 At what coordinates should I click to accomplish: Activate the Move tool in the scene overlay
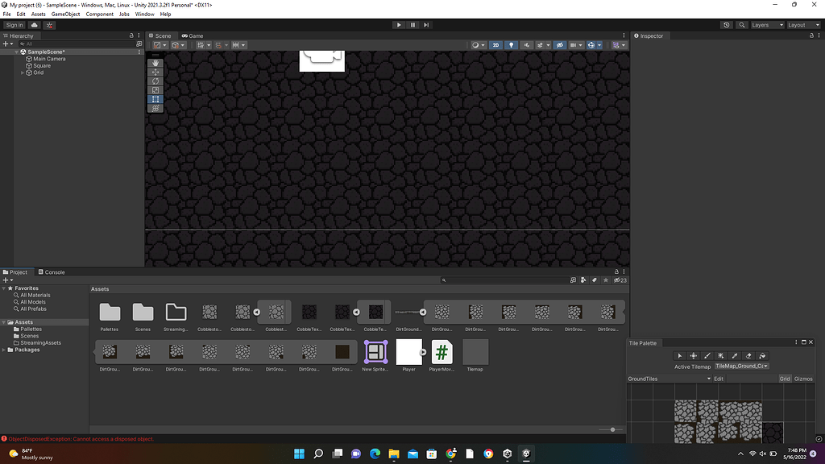pos(155,72)
